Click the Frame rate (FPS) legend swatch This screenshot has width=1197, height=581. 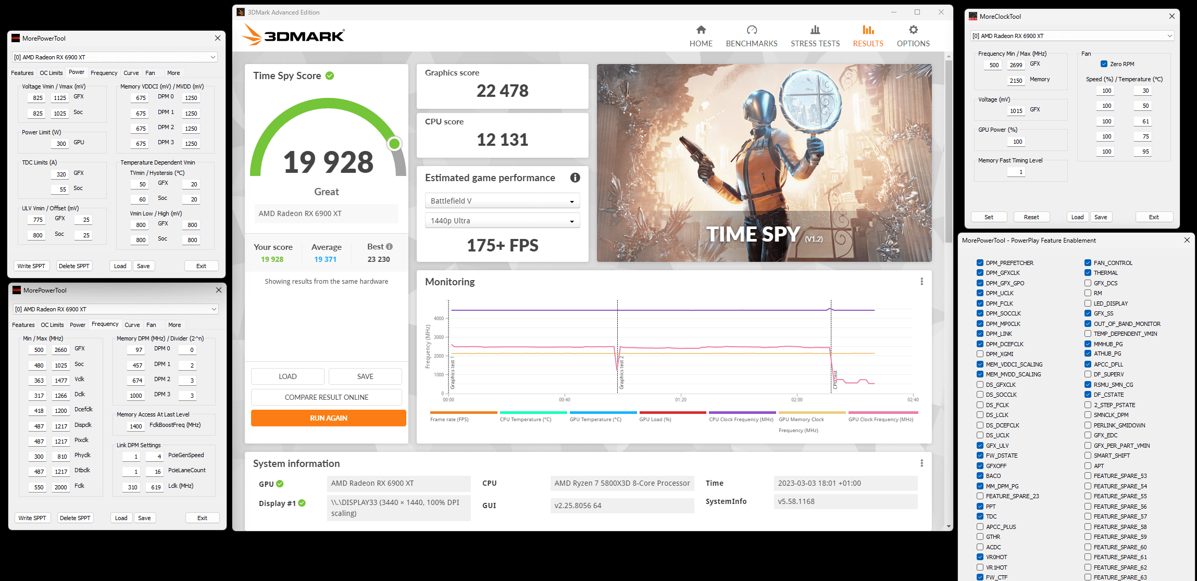point(464,412)
